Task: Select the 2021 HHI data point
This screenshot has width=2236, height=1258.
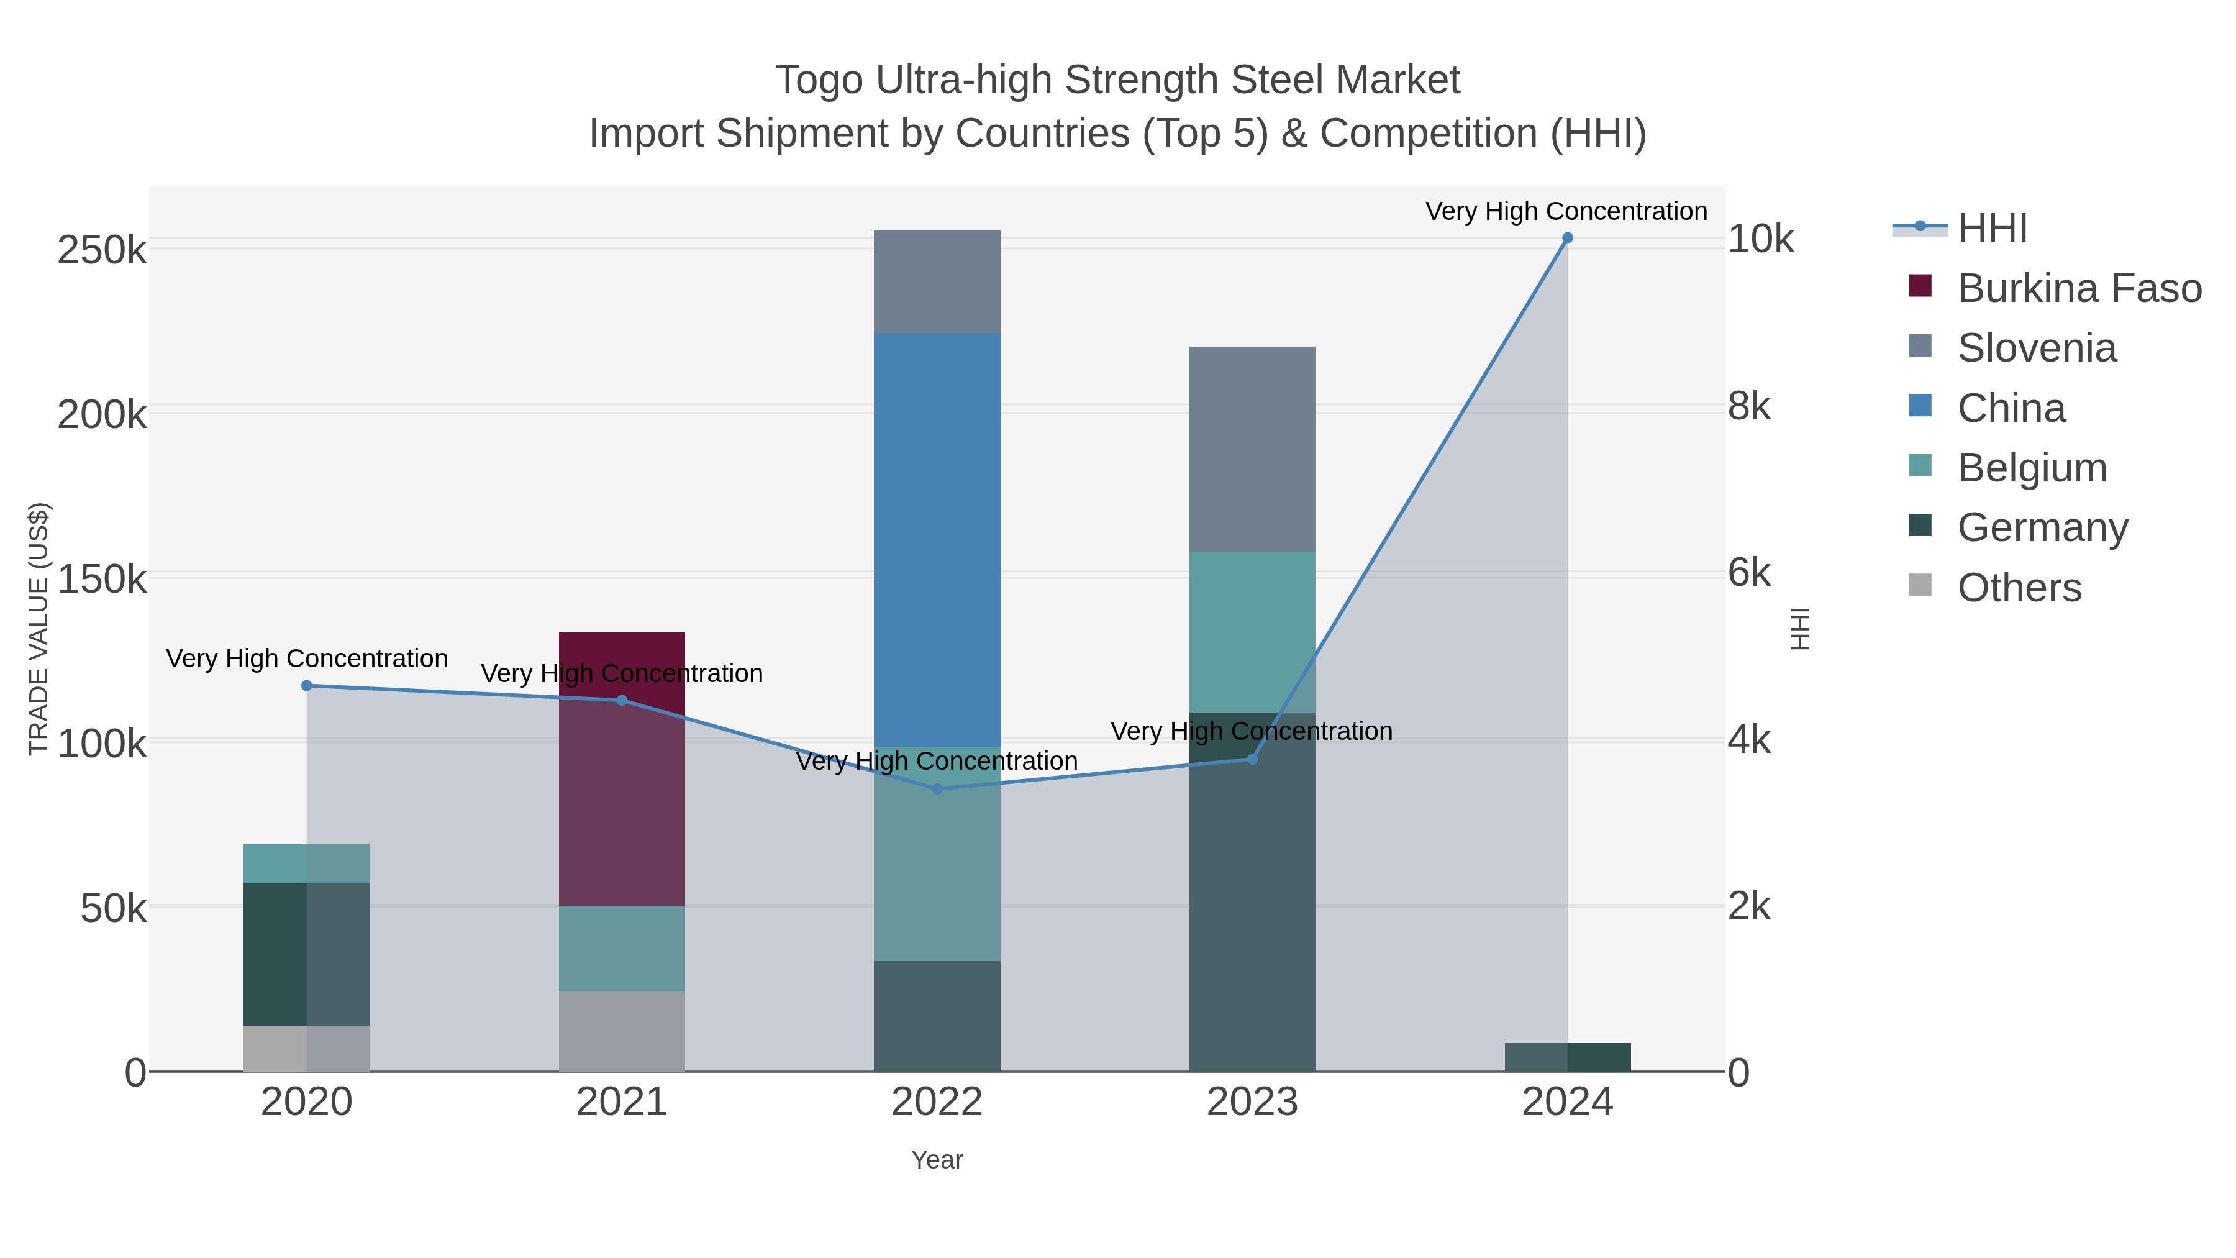Action: (622, 701)
